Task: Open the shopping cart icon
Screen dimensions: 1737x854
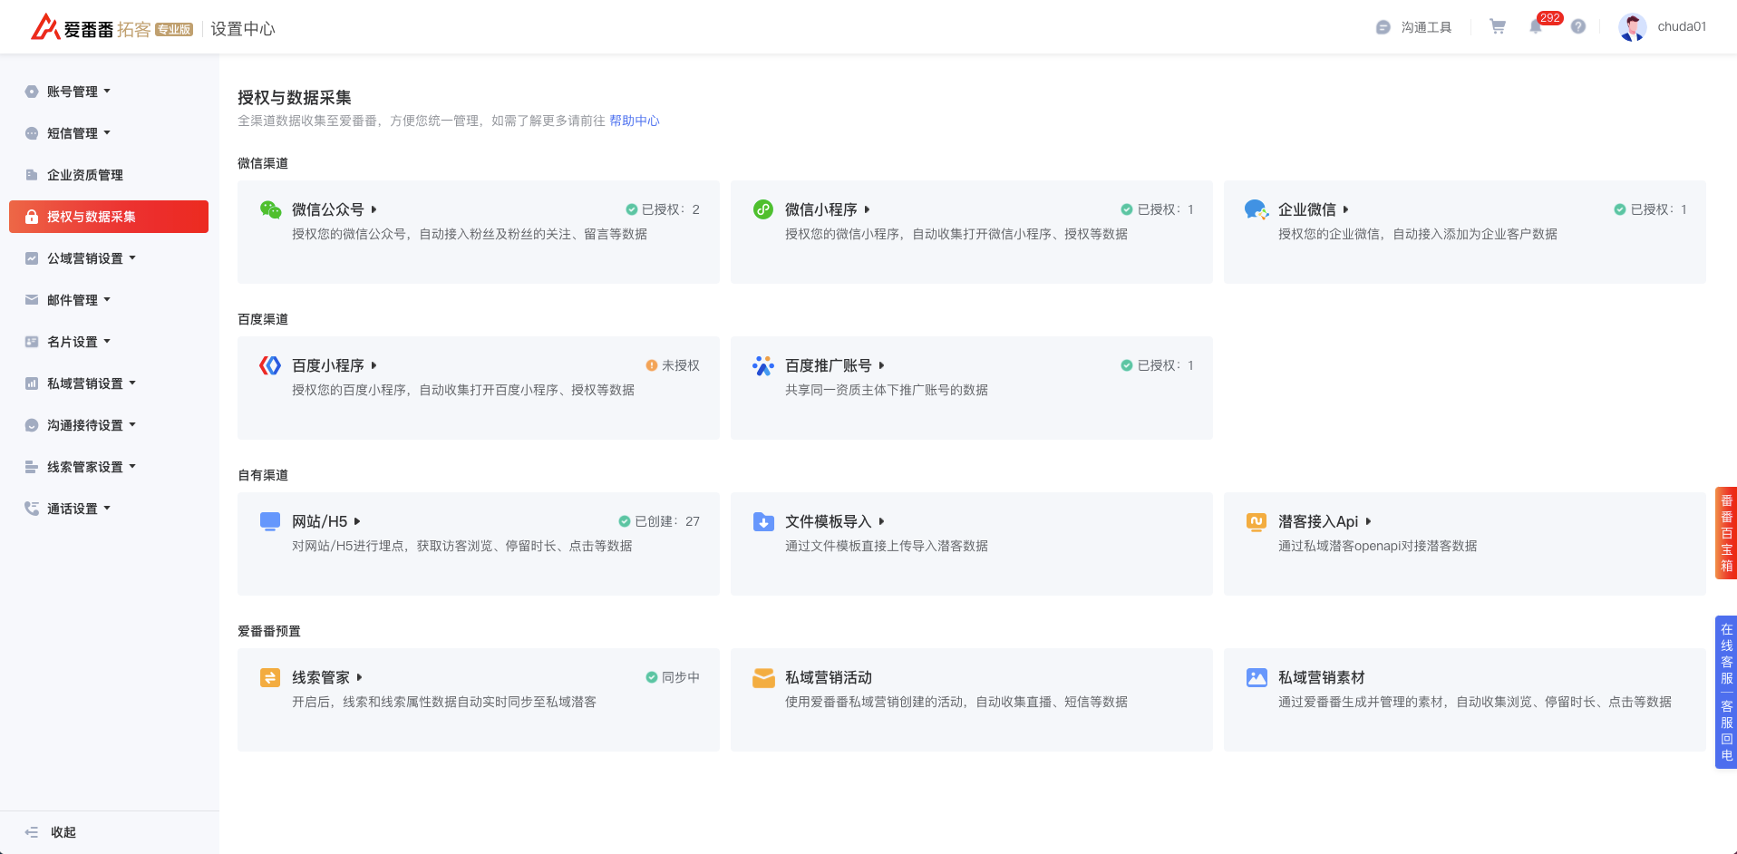Action: [x=1498, y=26]
